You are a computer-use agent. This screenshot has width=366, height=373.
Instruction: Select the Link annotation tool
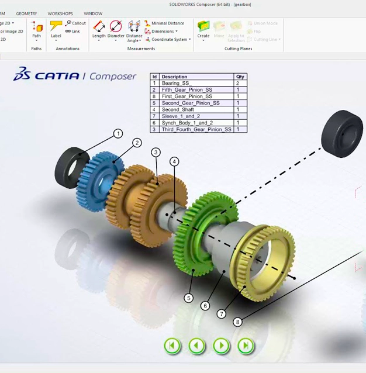pyautogui.click(x=72, y=31)
